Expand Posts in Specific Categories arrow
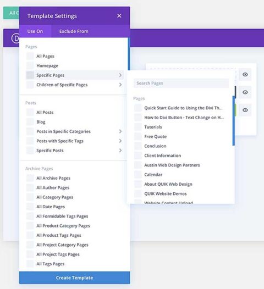The image size is (264, 289). pyautogui.click(x=120, y=131)
